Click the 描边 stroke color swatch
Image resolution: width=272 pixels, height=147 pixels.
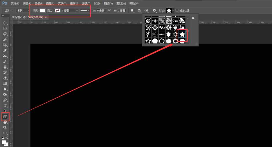point(57,11)
